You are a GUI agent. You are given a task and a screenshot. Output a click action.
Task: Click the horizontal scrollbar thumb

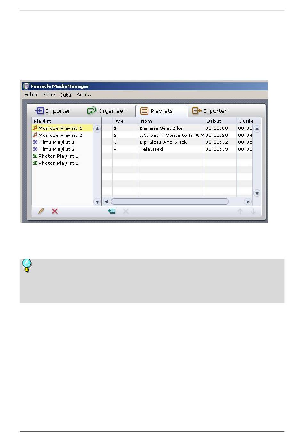tap(170, 202)
